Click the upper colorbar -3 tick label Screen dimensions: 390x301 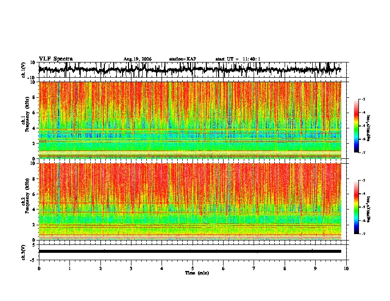click(363, 99)
